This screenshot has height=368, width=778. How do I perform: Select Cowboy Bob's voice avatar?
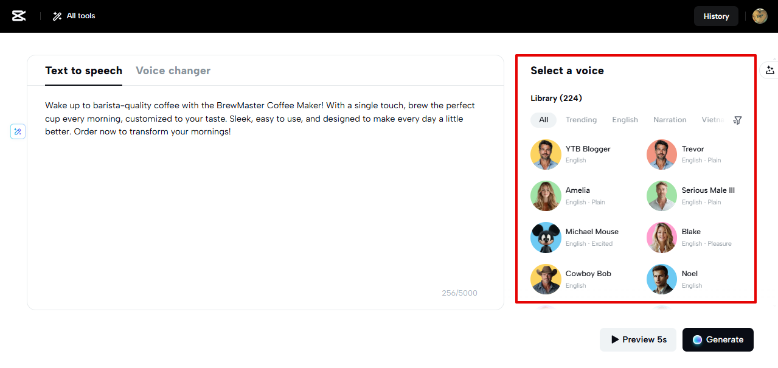546,279
